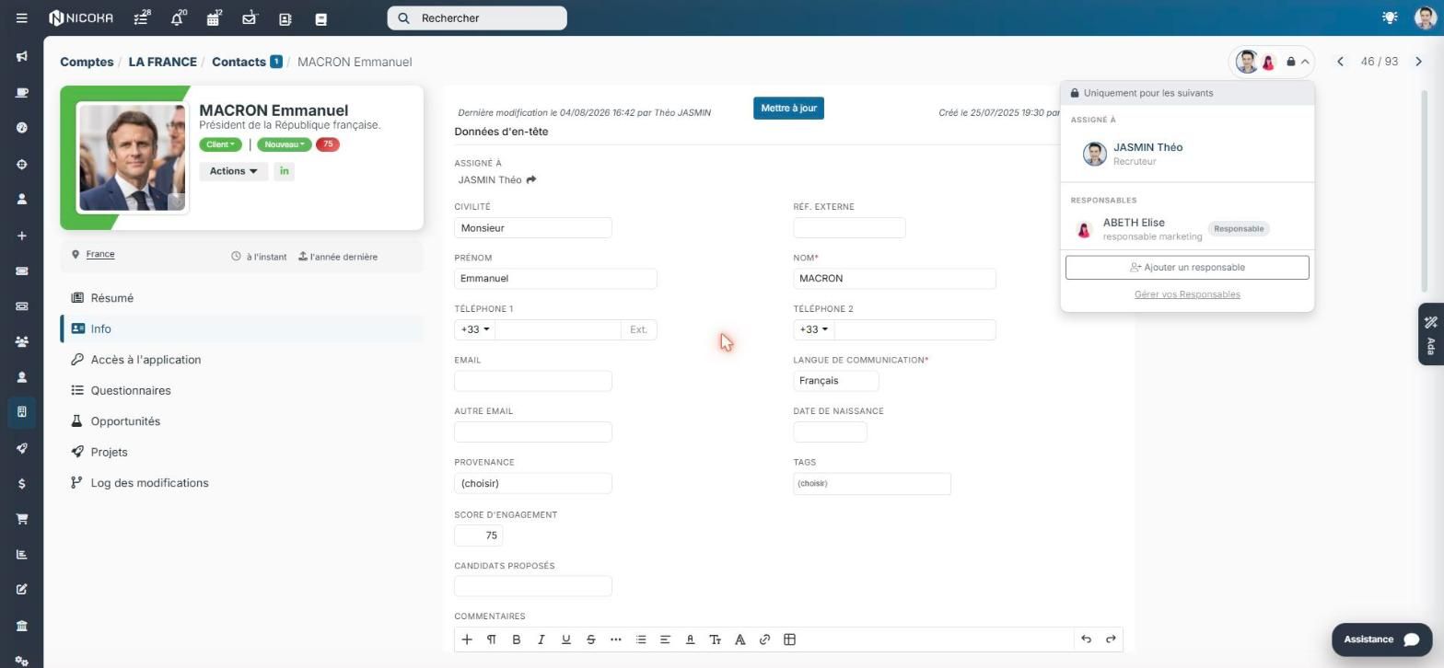Open the calendar icon in top bar
Viewport: 1444px width, 668px height.
coord(214,18)
